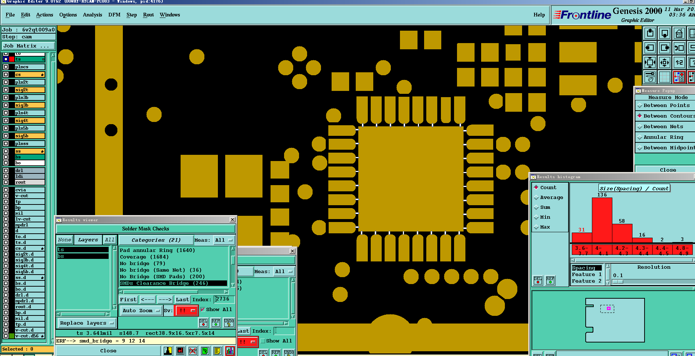Viewport: 695px width, 356px height.
Task: Click the tallest histogram bar labeled 136
Action: click(x=602, y=220)
